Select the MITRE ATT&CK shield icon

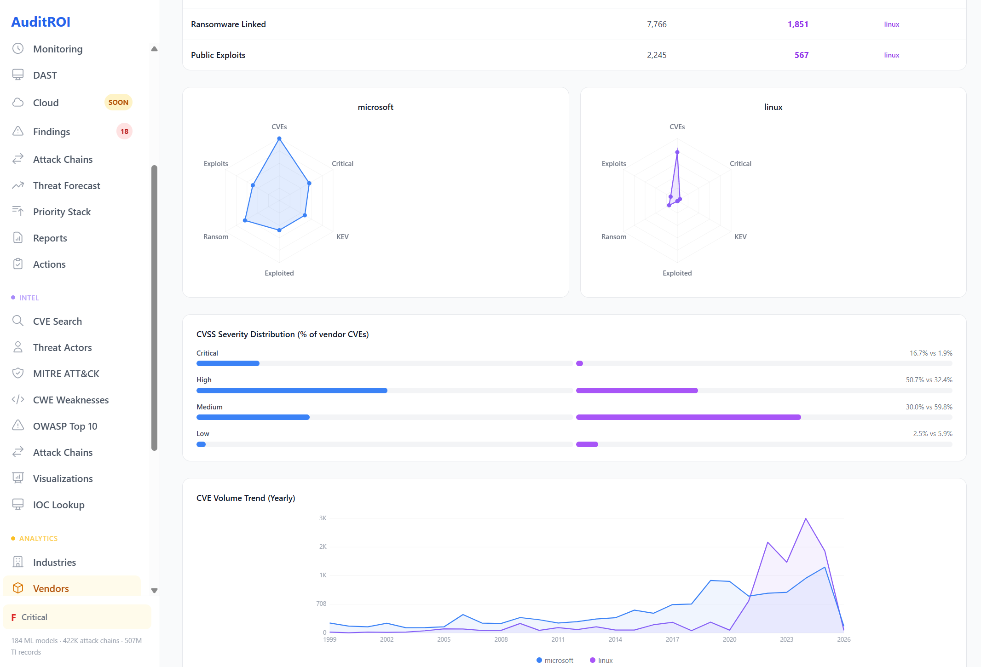[18, 373]
